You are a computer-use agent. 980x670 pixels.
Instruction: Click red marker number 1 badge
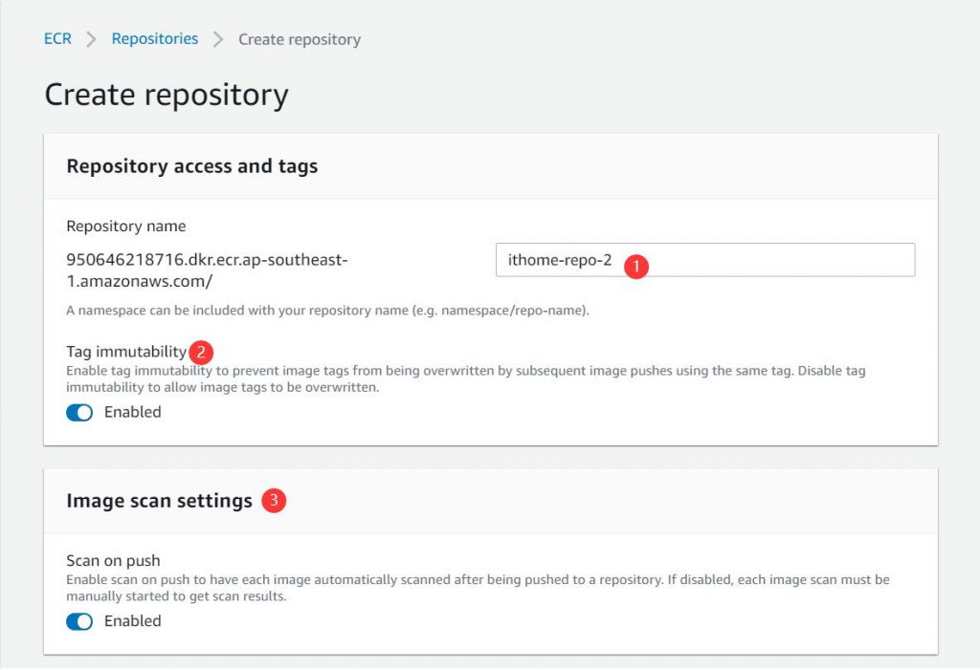(635, 266)
